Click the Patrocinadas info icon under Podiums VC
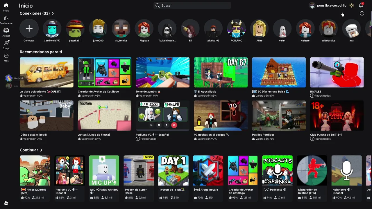Image resolution: width=372 pixels, height=209 pixels. coord(138,139)
